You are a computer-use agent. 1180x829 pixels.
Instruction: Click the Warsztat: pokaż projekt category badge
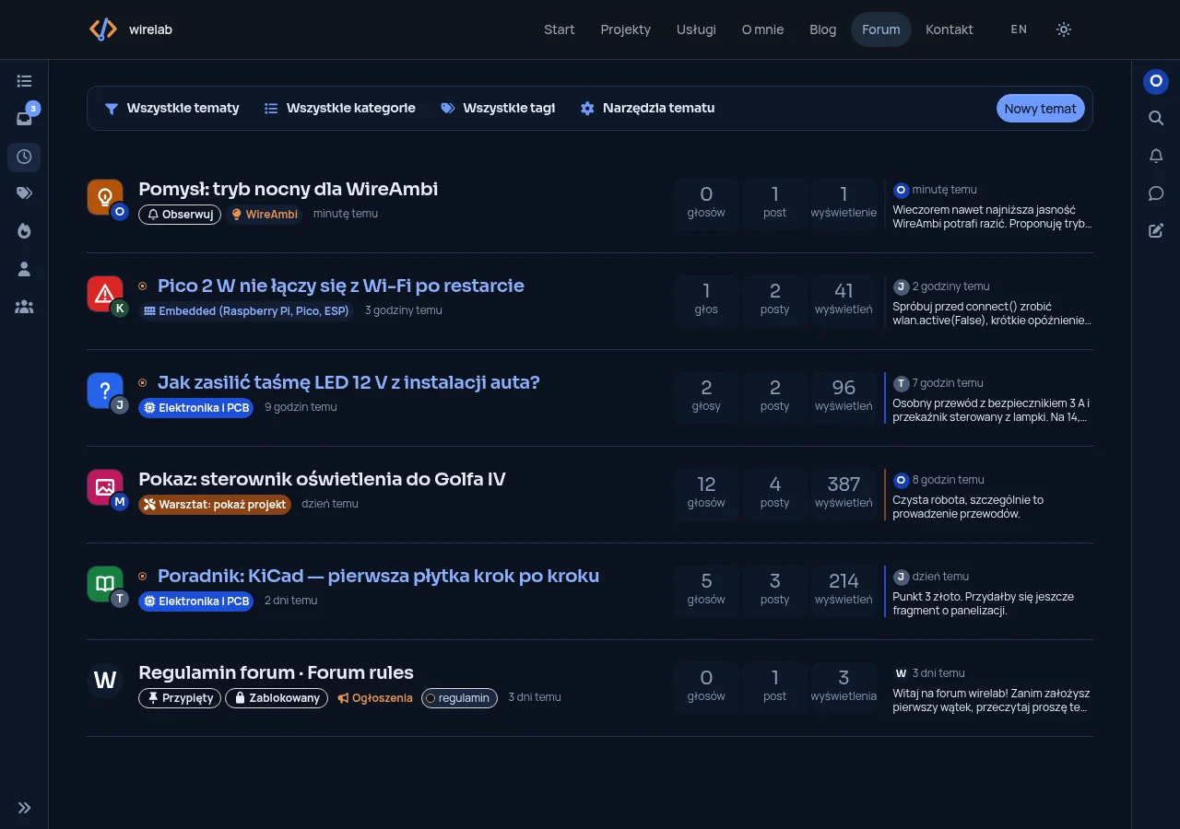click(x=215, y=504)
